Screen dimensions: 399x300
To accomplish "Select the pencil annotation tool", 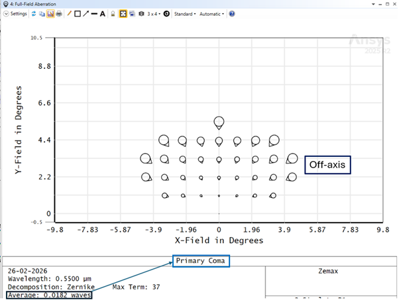I will point(68,14).
